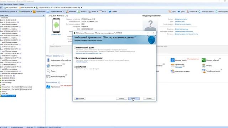Open the Инструменты menu
228x128 pixels.
8,4
